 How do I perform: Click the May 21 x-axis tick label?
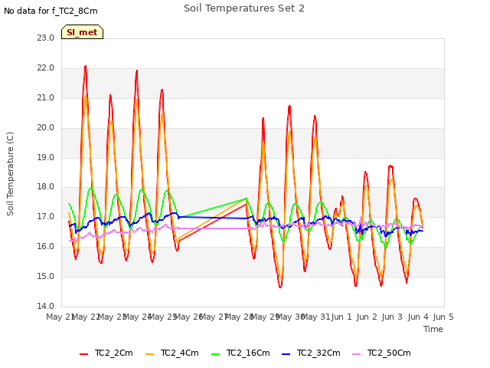pos(61,317)
